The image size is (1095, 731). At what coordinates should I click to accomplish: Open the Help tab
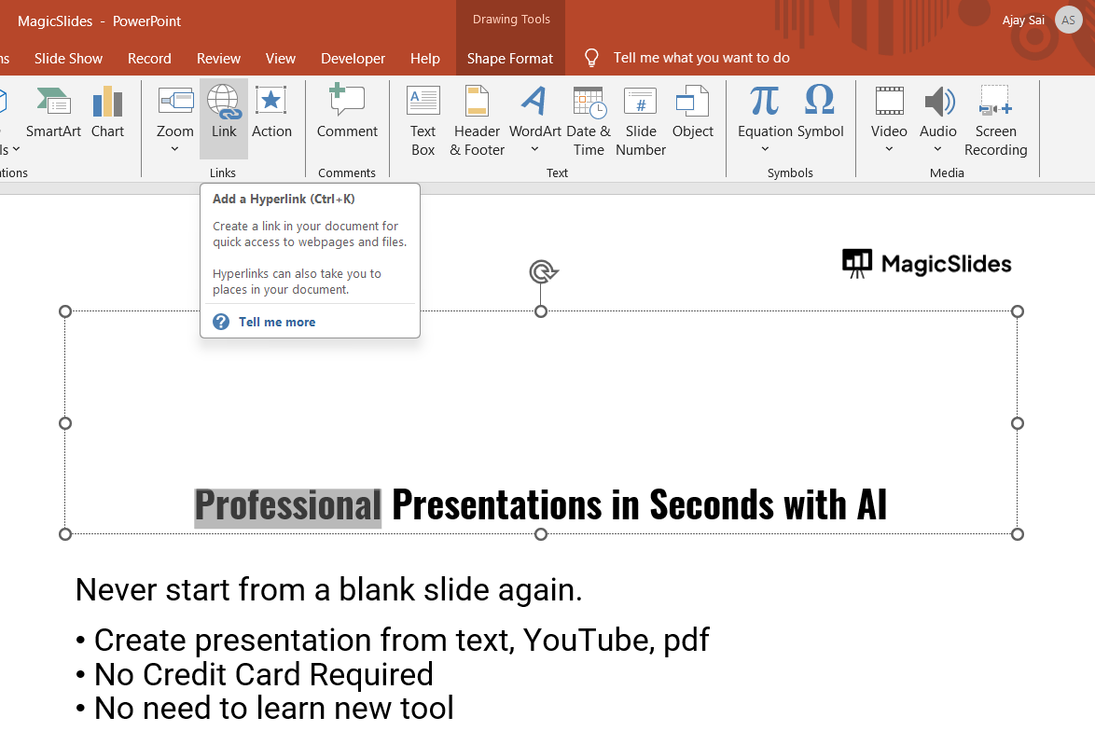coord(425,59)
